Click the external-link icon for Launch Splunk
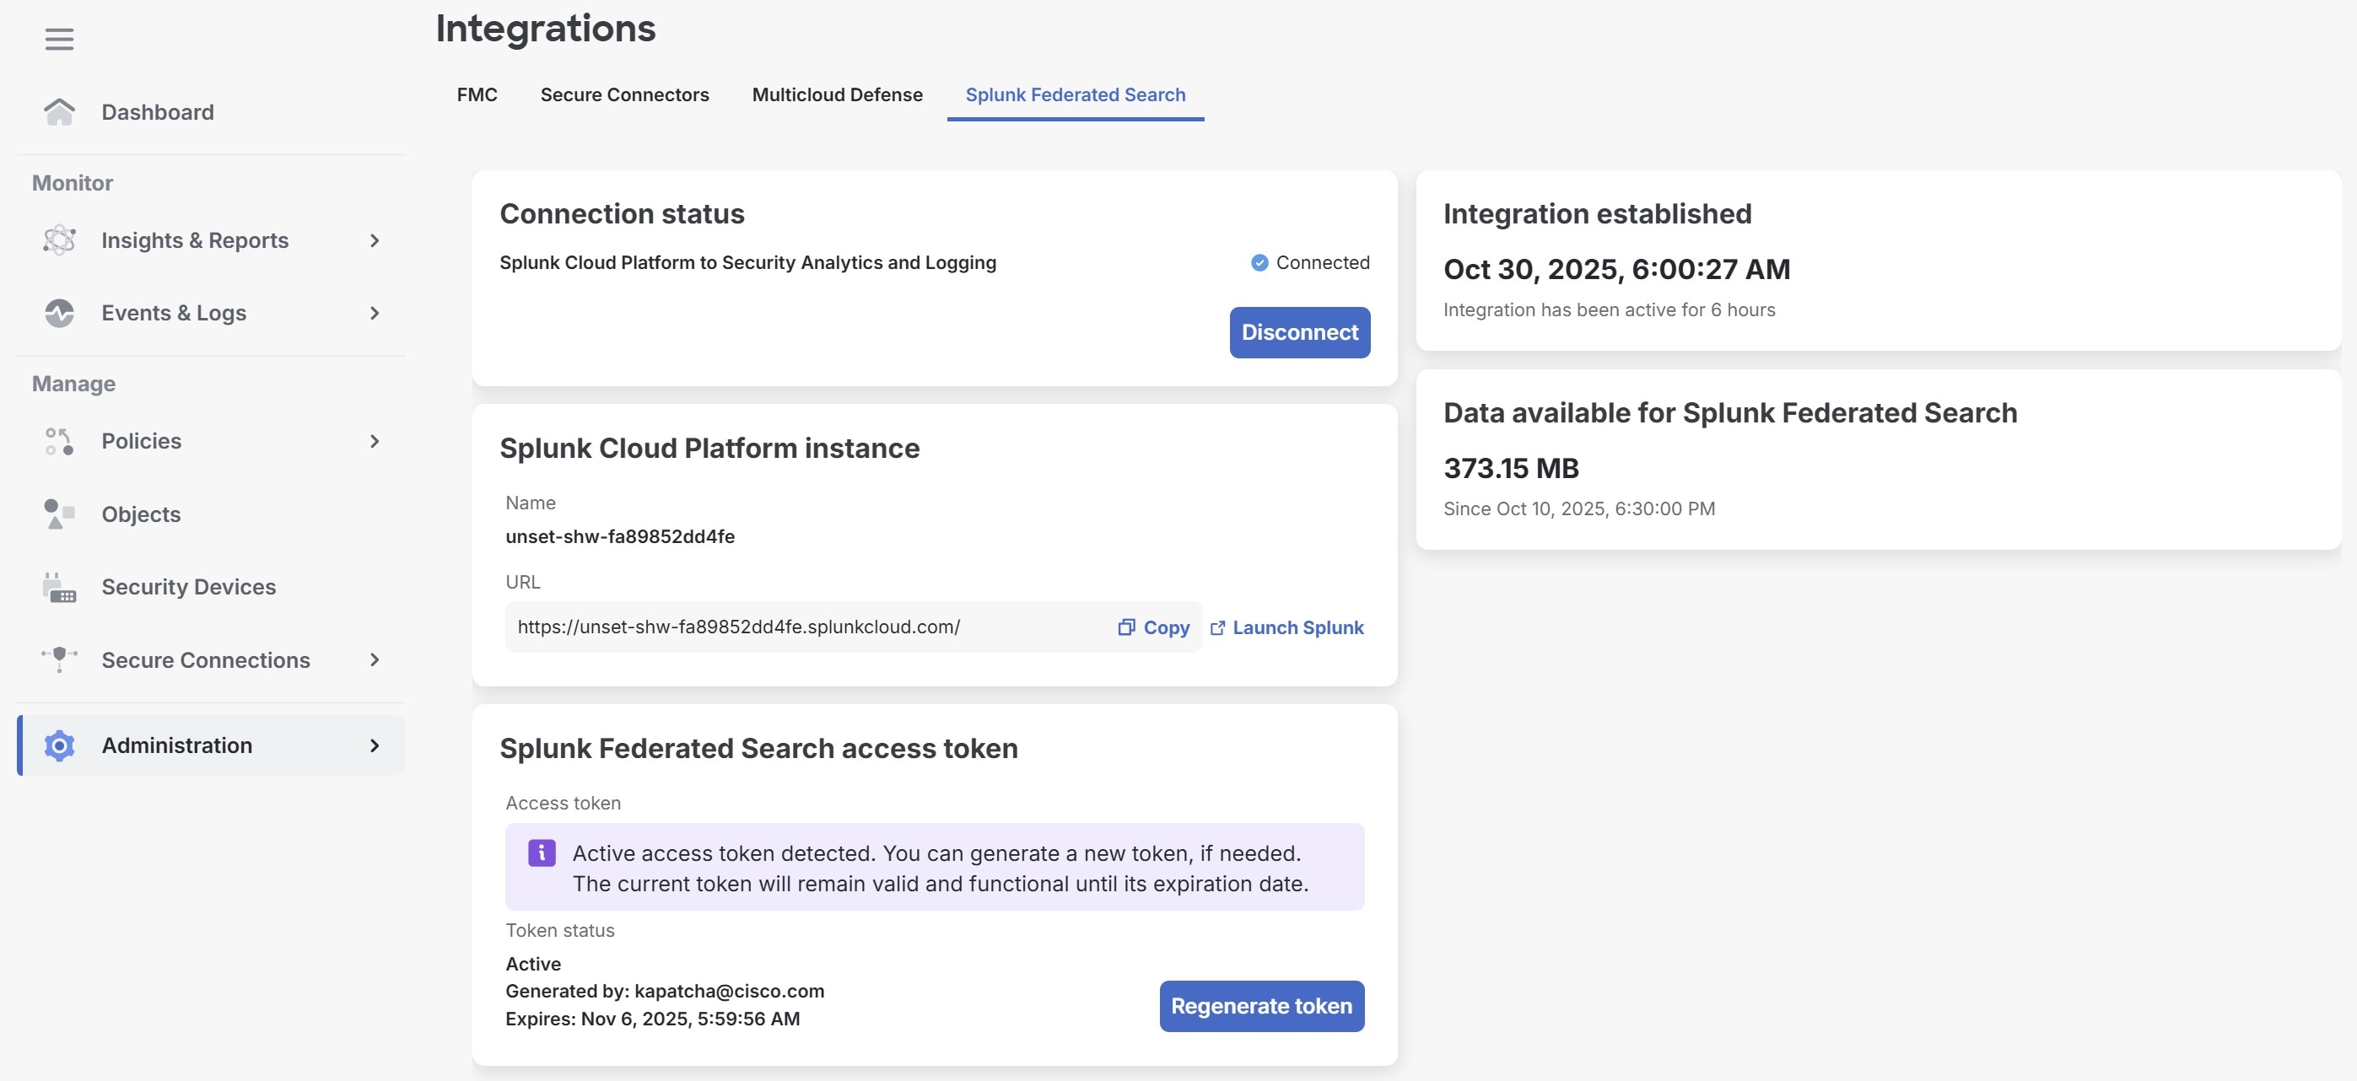 (1218, 628)
